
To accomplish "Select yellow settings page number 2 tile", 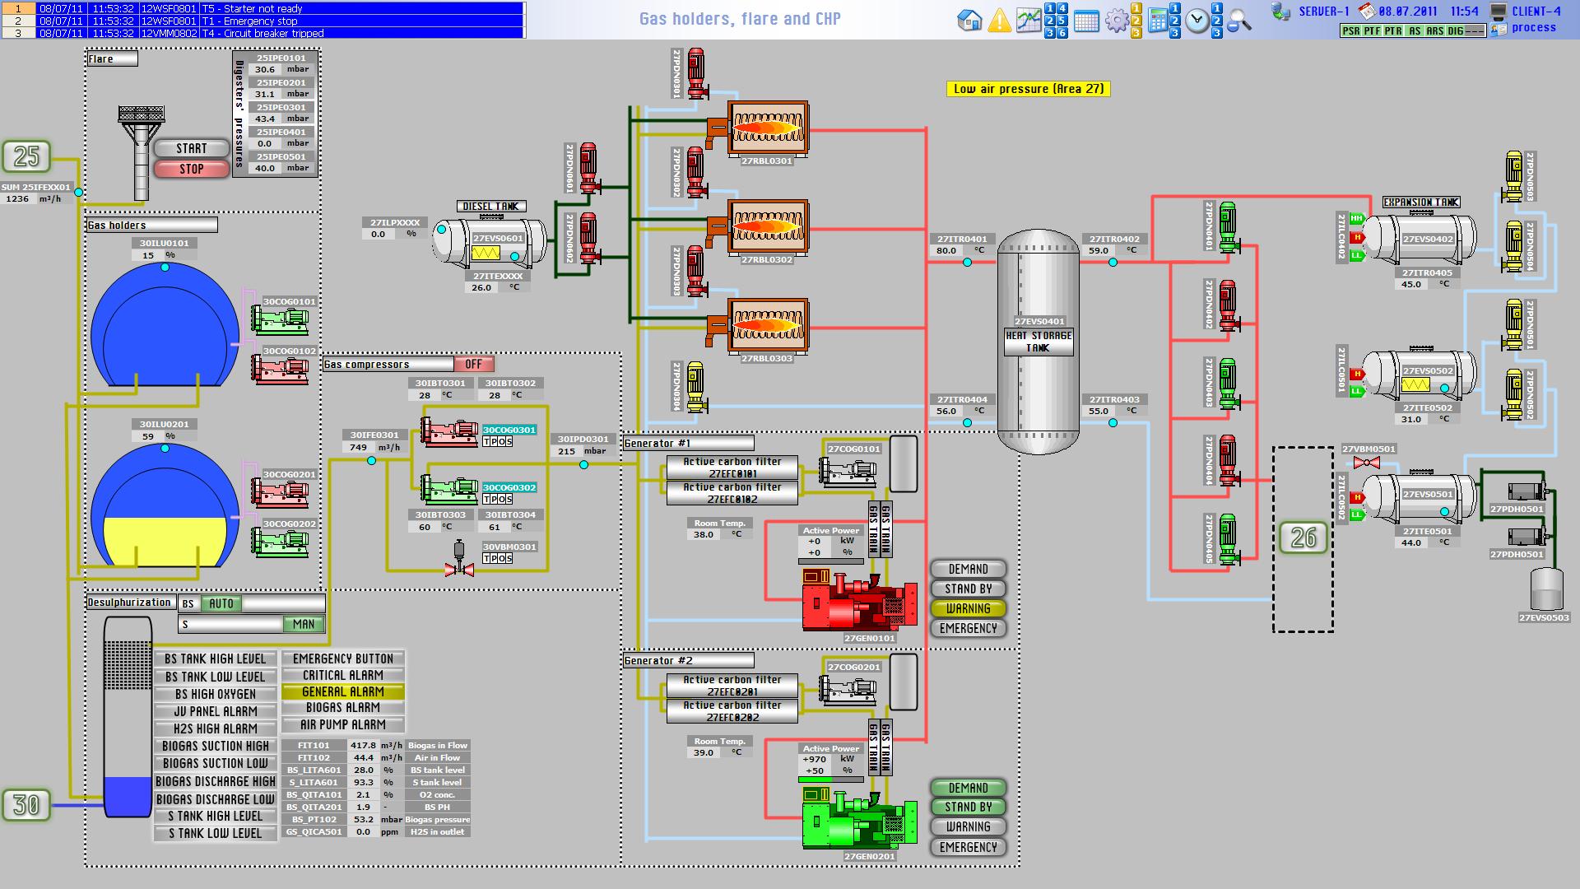I will pyautogui.click(x=1136, y=21).
